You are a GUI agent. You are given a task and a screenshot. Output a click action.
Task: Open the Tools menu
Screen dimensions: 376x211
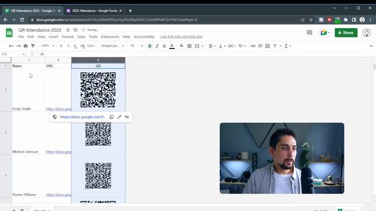click(93, 37)
